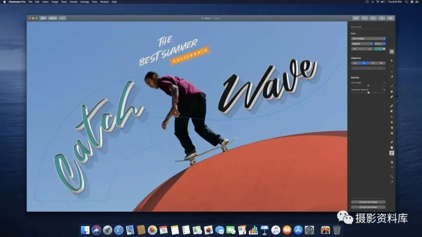
Task: Click the add plus button in title bar
Action: coord(62,18)
